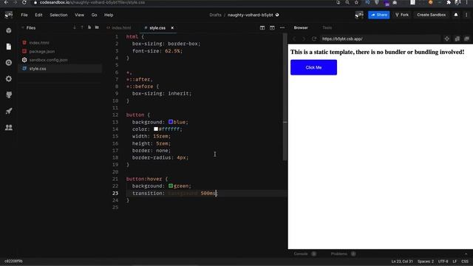Open the CSS language mode selector
This screenshot has width=473, height=266.
pos(465,261)
